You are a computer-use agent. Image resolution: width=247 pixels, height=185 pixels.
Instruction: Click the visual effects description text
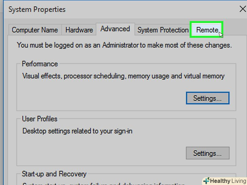(x=123, y=76)
